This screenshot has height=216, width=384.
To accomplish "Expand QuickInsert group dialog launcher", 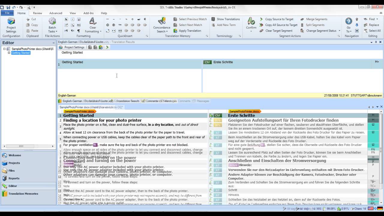I will [147, 36].
